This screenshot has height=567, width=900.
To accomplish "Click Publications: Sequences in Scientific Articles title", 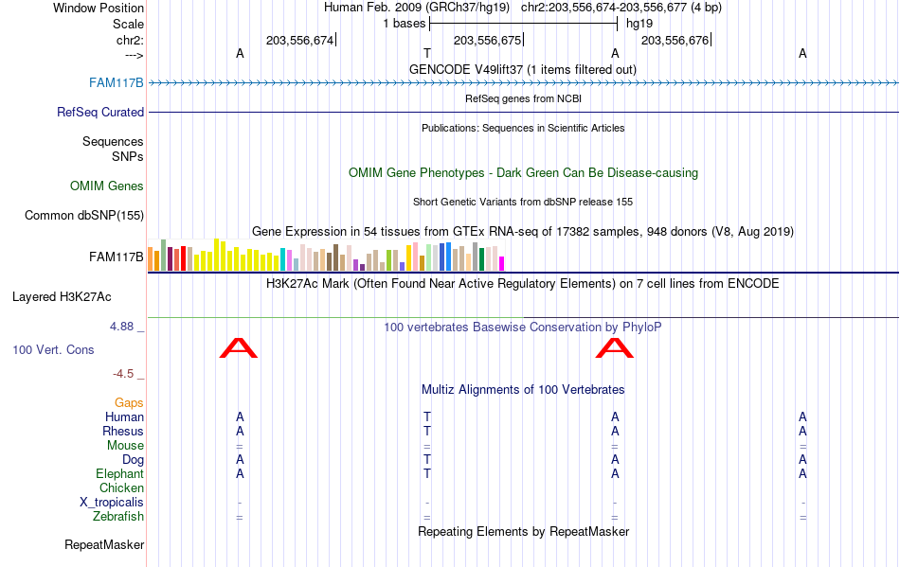I will [x=523, y=128].
